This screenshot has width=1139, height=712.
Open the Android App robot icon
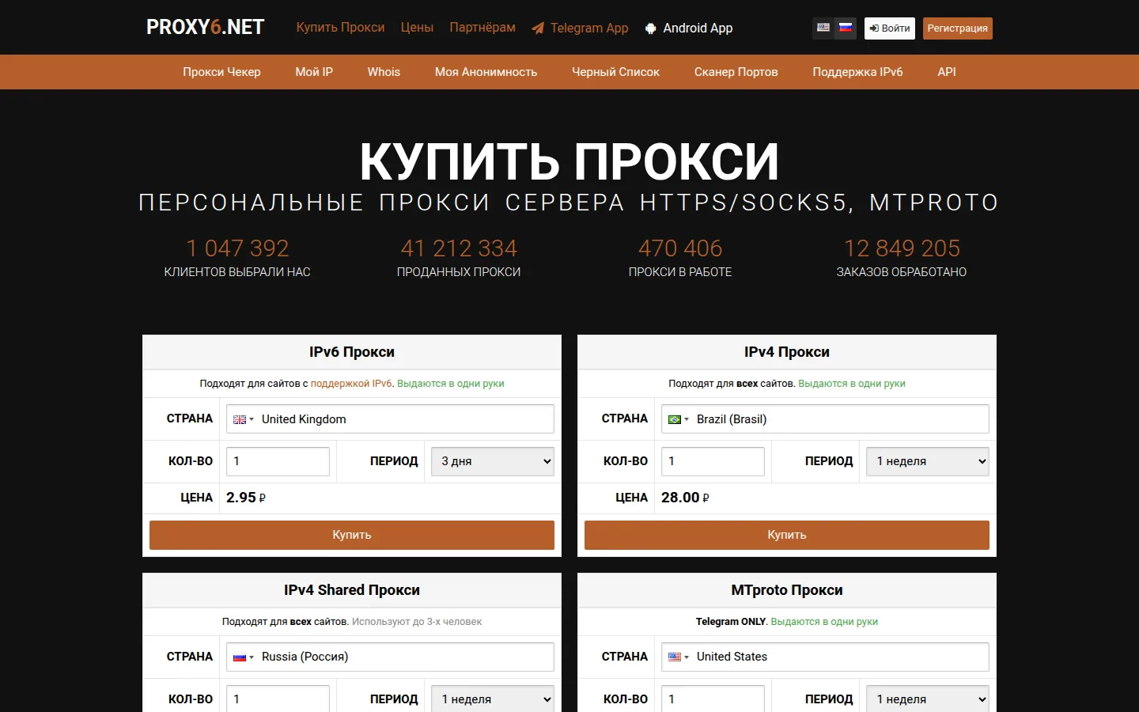pos(650,28)
